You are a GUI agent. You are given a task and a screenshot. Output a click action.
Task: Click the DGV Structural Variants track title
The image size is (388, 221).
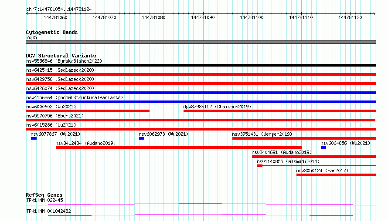pyautogui.click(x=61, y=56)
